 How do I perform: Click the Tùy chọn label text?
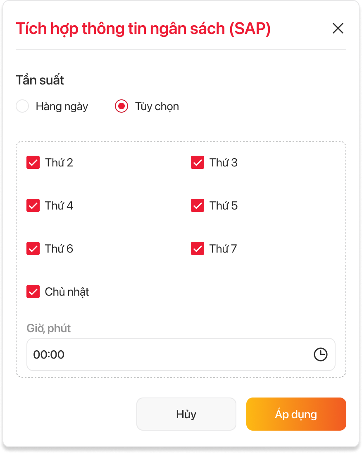tap(157, 106)
